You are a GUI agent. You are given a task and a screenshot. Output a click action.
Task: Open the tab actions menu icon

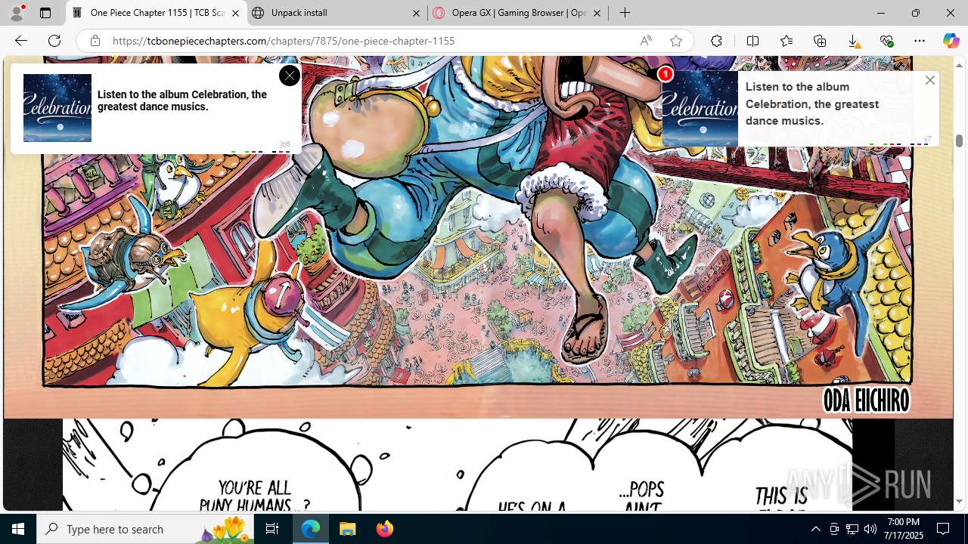tap(45, 13)
